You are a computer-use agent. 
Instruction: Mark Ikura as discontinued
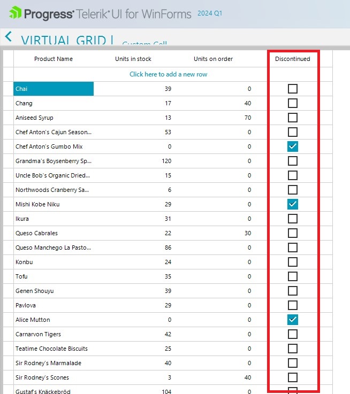pyautogui.click(x=292, y=219)
